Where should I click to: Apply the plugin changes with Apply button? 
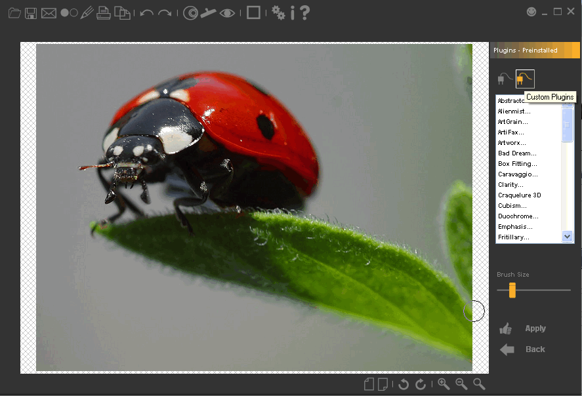(x=523, y=328)
